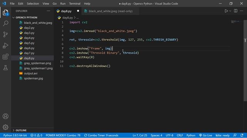Screen dimensions: 247x138
Task: Collapse the OPENCV PYTHON folder section
Action: tap(26, 18)
